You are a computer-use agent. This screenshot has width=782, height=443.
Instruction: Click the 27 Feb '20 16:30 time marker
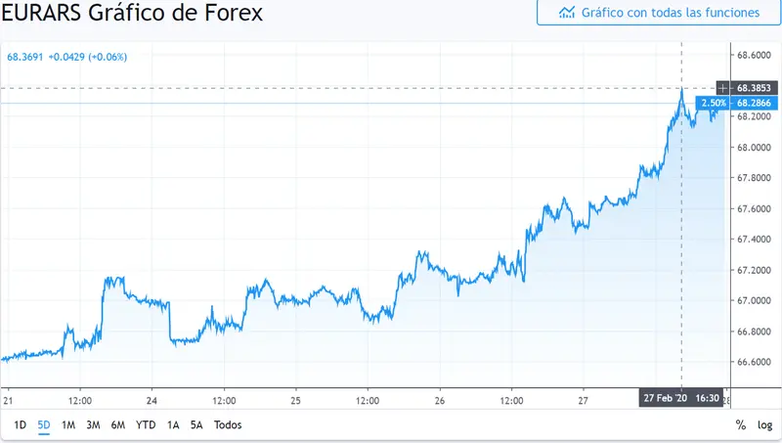681,398
